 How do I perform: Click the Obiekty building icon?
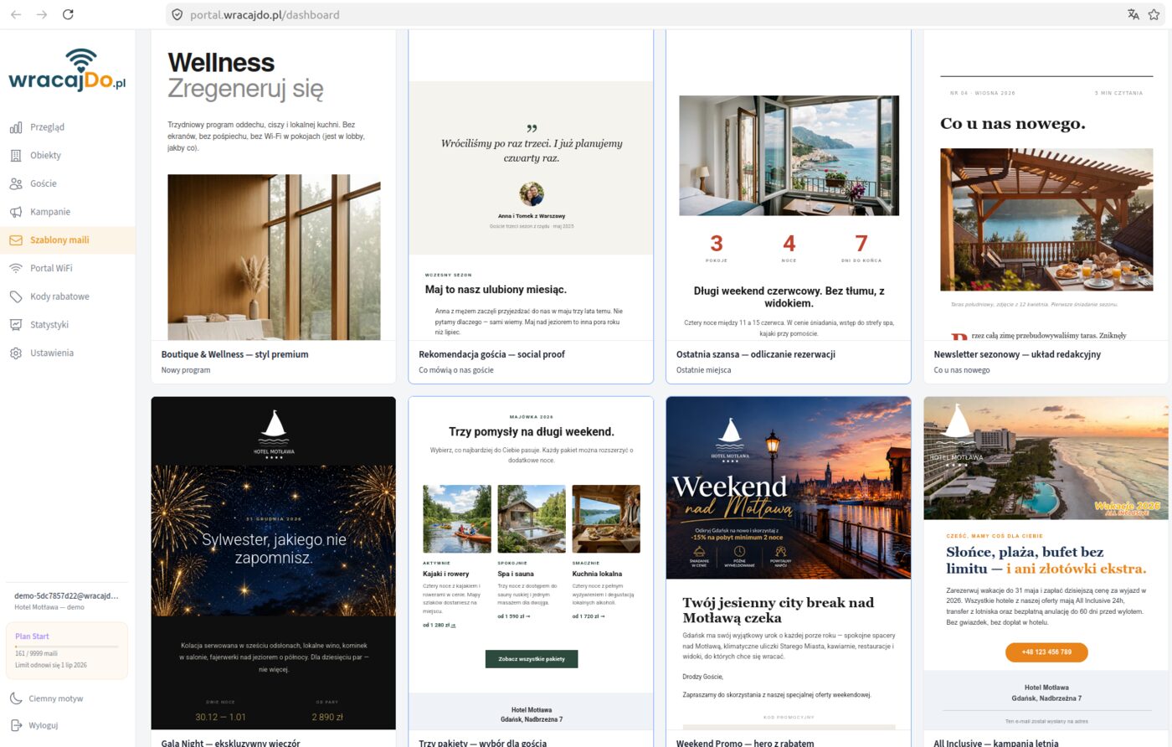tap(16, 156)
